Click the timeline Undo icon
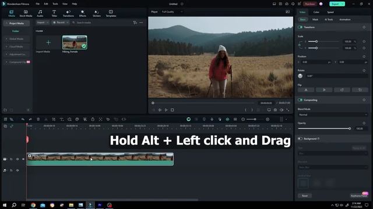The image size is (373, 209). point(23,119)
